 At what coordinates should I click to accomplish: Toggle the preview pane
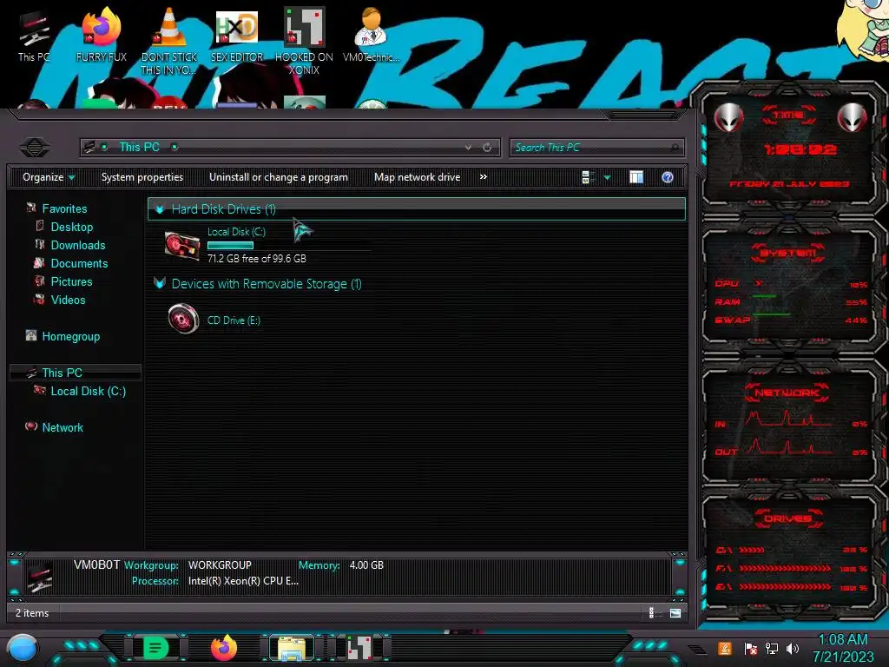(636, 177)
